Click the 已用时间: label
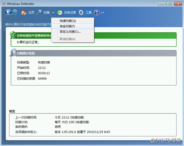The height and width of the screenshot is (146, 184). (x=23, y=73)
